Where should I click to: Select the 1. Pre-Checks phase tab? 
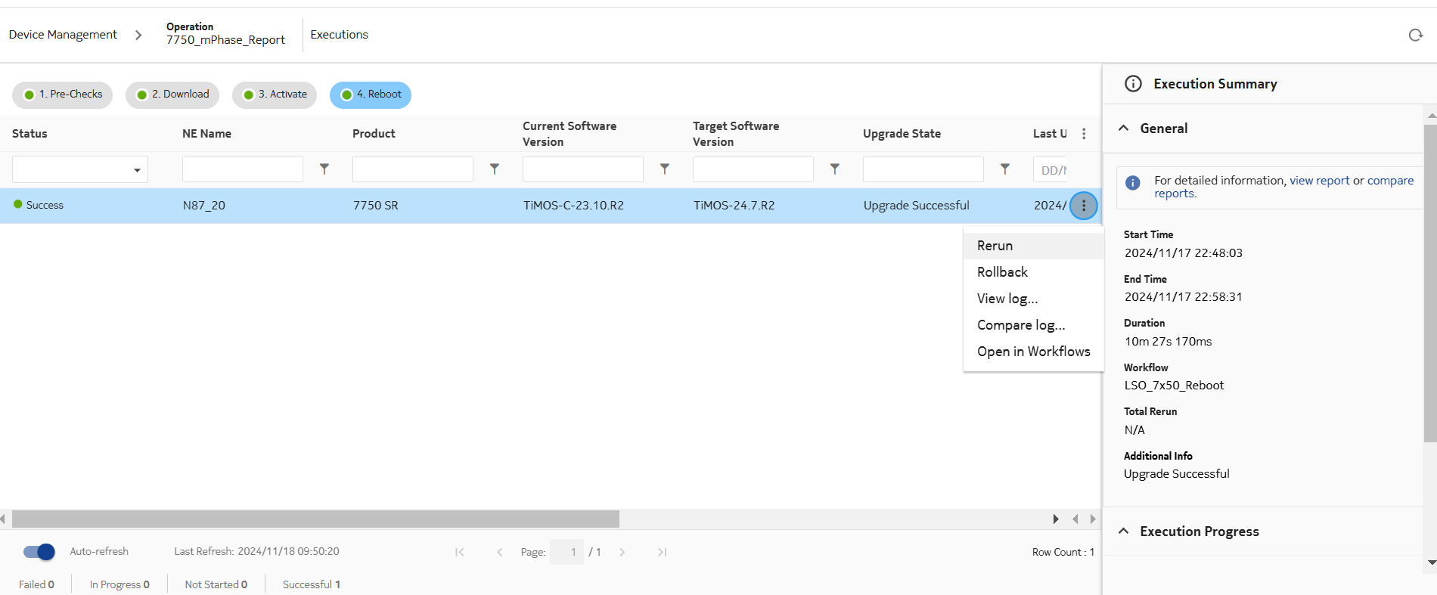pyautogui.click(x=63, y=95)
